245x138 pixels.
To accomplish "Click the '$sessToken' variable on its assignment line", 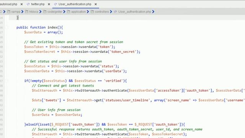I will tap(34, 47).
